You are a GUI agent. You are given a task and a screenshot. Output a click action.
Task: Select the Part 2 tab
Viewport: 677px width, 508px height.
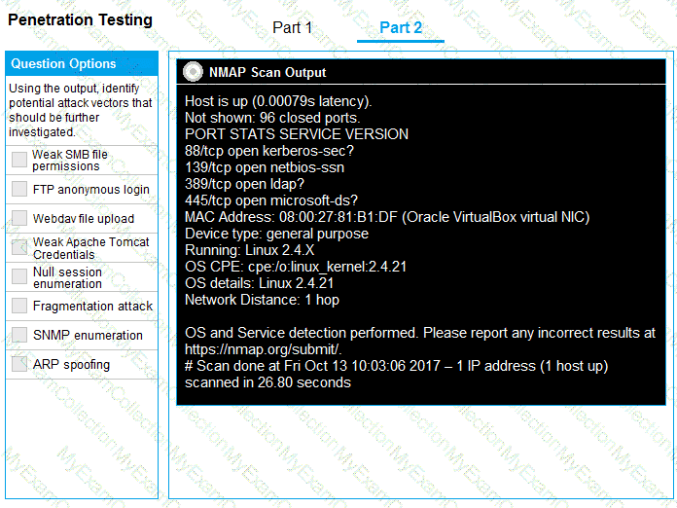click(x=401, y=27)
